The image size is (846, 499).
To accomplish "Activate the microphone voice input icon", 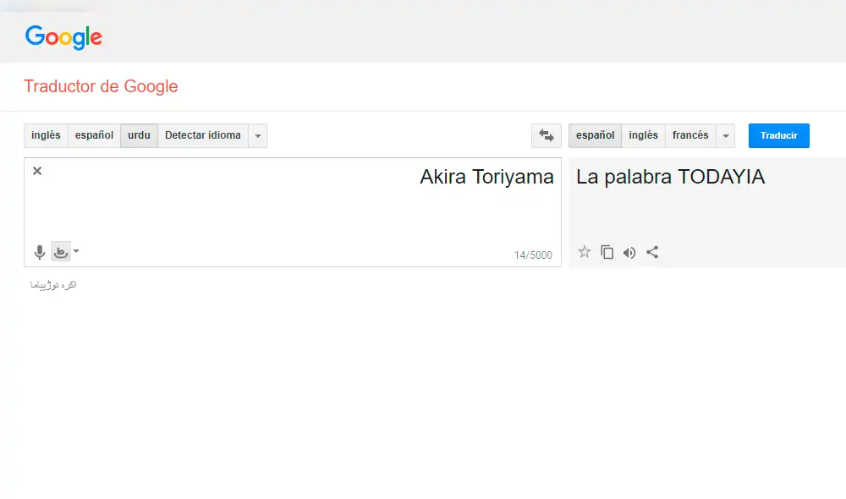I will tap(39, 251).
